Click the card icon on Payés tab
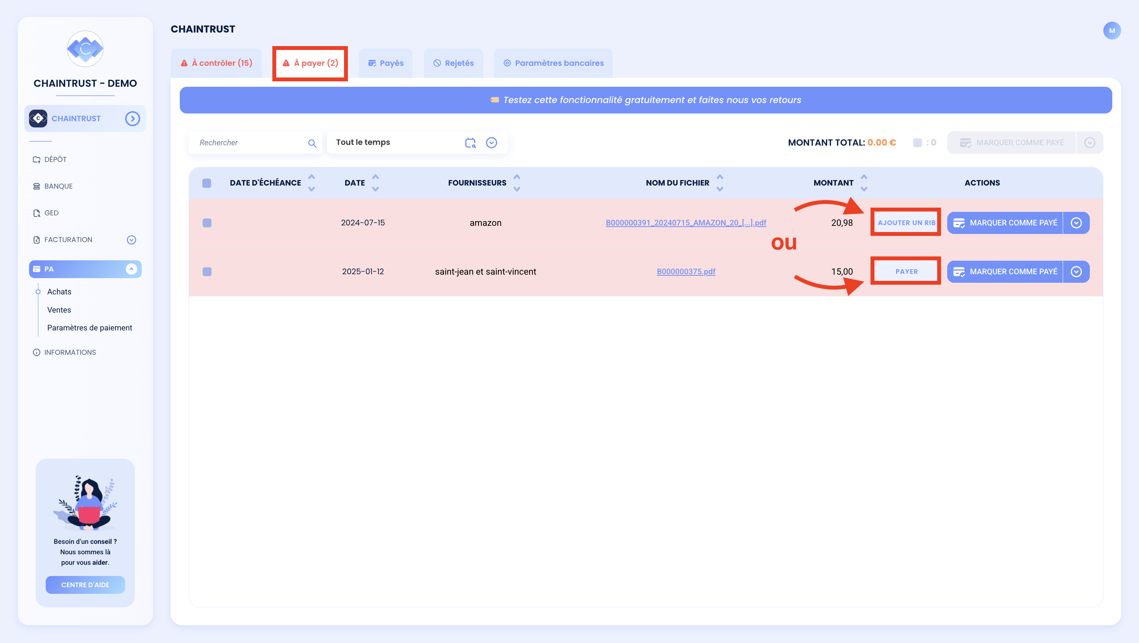The width and height of the screenshot is (1139, 643). (372, 63)
